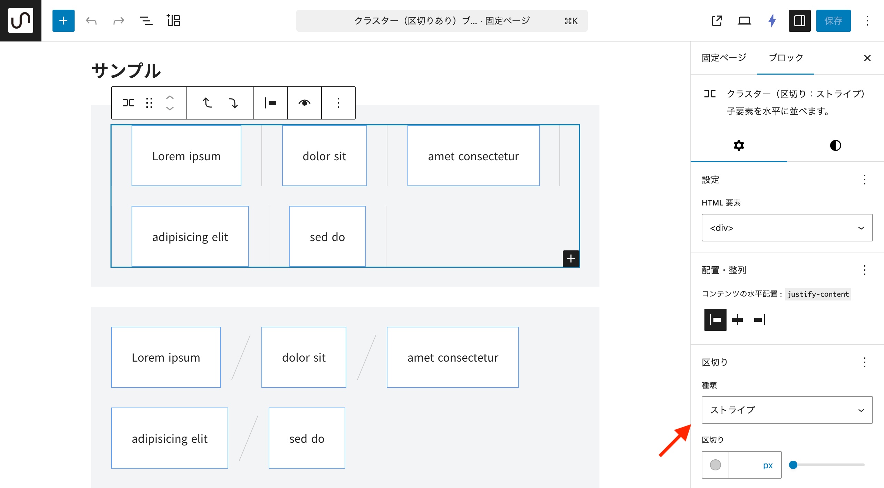Image resolution: width=884 pixels, height=488 pixels.
Task: Undo the last change
Action: click(x=91, y=21)
